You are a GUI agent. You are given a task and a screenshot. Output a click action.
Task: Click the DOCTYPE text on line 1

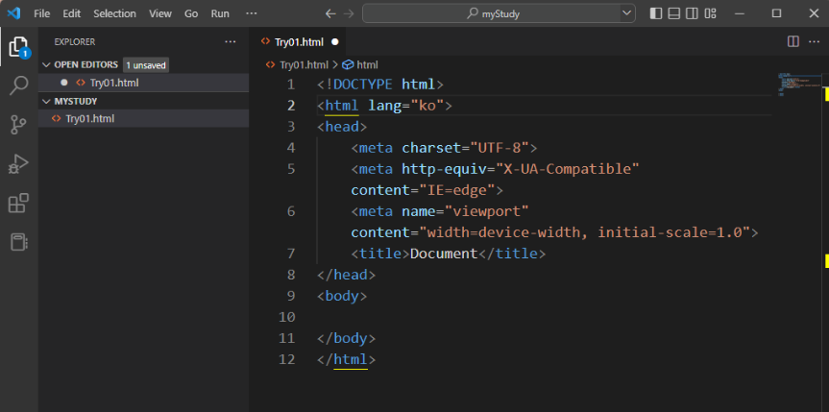click(x=363, y=85)
